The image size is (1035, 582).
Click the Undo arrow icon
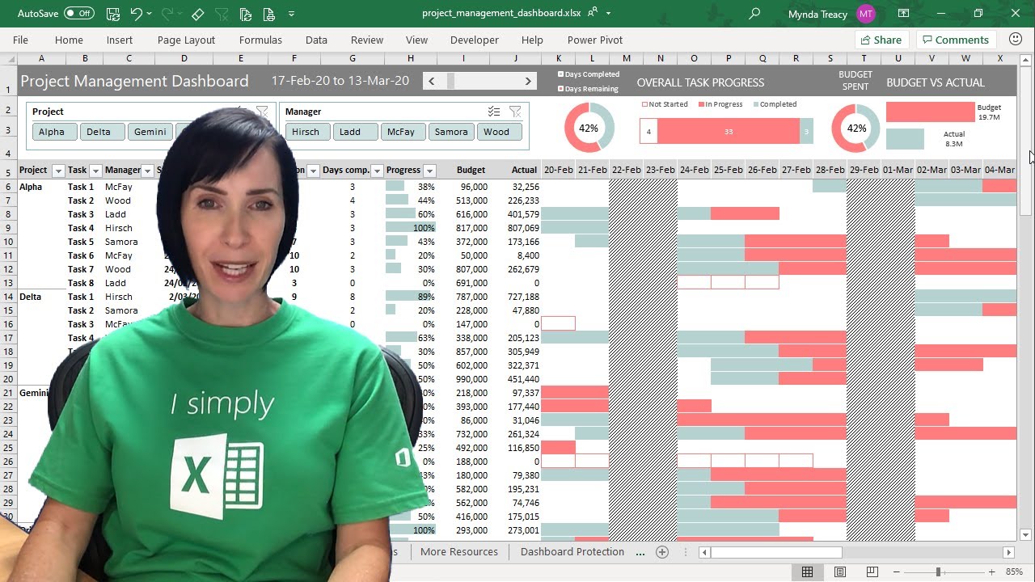136,14
